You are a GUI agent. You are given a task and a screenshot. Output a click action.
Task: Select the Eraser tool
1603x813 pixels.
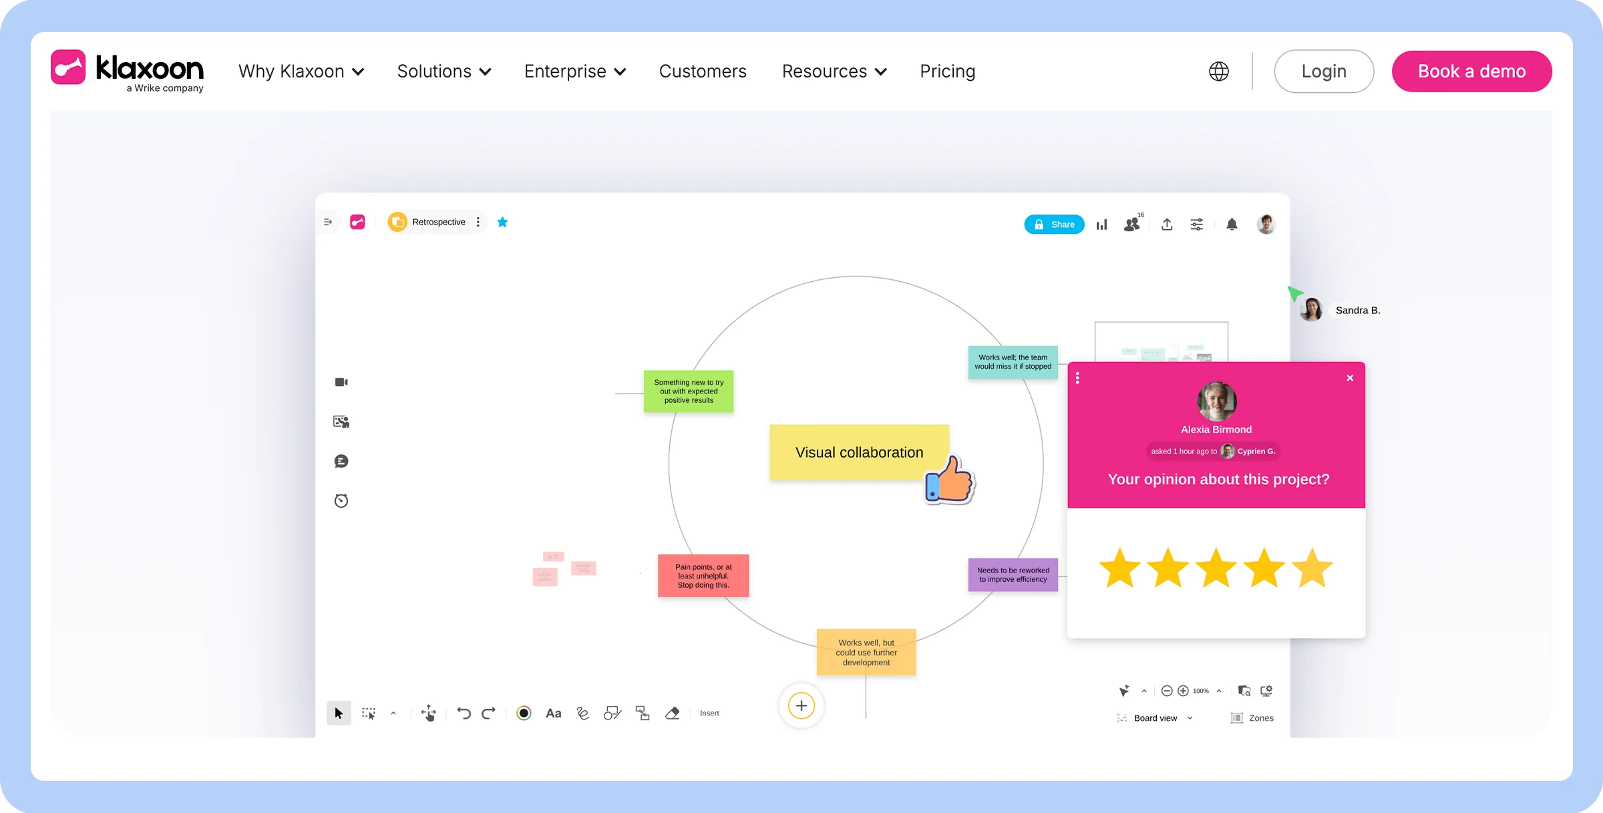pyautogui.click(x=673, y=713)
